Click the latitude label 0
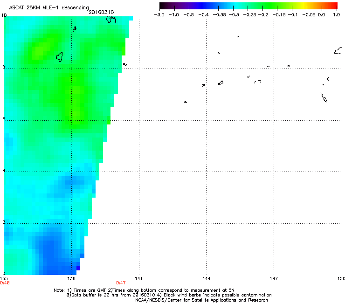345x303 pixels. coord(4,274)
